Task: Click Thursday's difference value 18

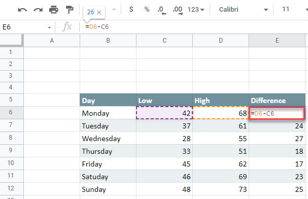Action: click(x=277, y=151)
